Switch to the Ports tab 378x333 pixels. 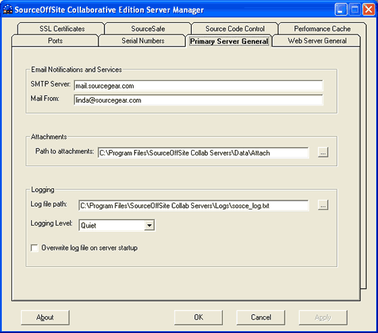[55, 41]
